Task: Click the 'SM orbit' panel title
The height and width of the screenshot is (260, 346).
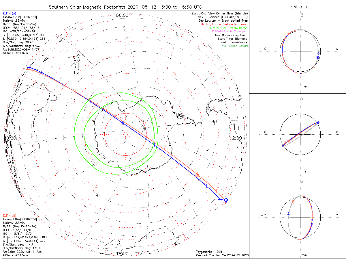Action: [301, 7]
